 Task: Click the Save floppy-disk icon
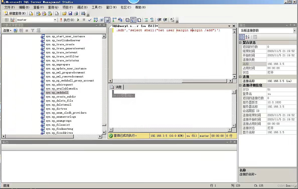pos(70,13)
